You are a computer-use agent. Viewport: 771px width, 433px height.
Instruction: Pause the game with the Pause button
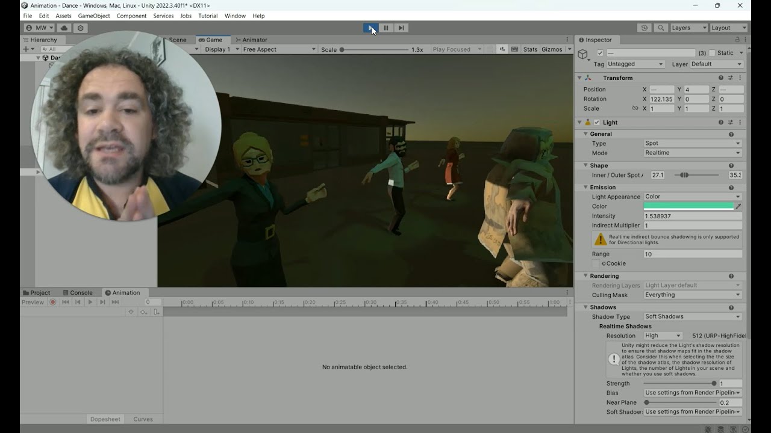coord(386,28)
